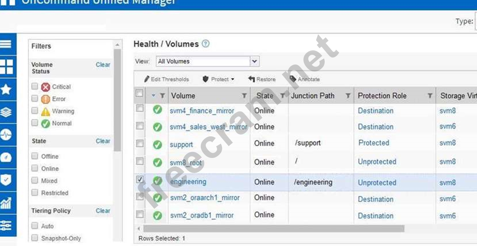Click green status icon for support volume
This screenshot has width=477, height=246.
[x=157, y=144]
